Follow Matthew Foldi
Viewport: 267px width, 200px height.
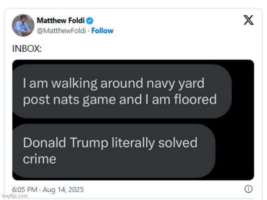pyautogui.click(x=102, y=31)
